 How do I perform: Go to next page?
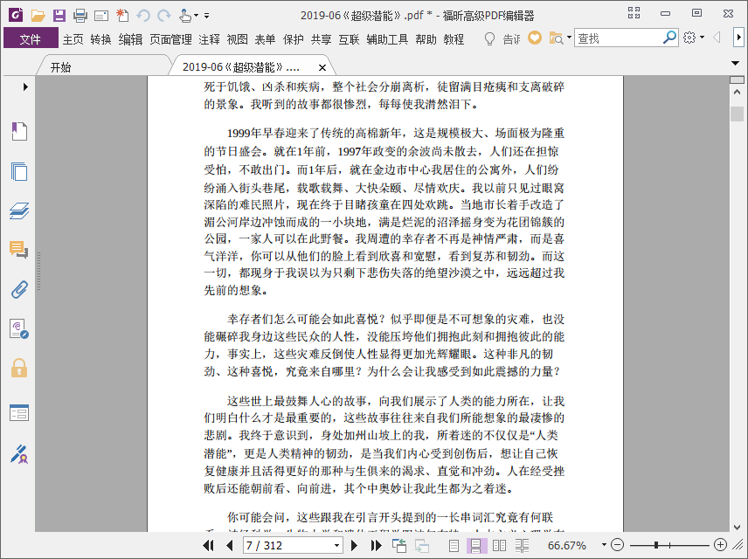coord(354,545)
